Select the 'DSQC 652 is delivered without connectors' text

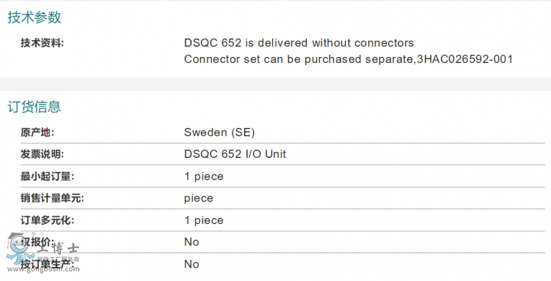[x=299, y=43]
